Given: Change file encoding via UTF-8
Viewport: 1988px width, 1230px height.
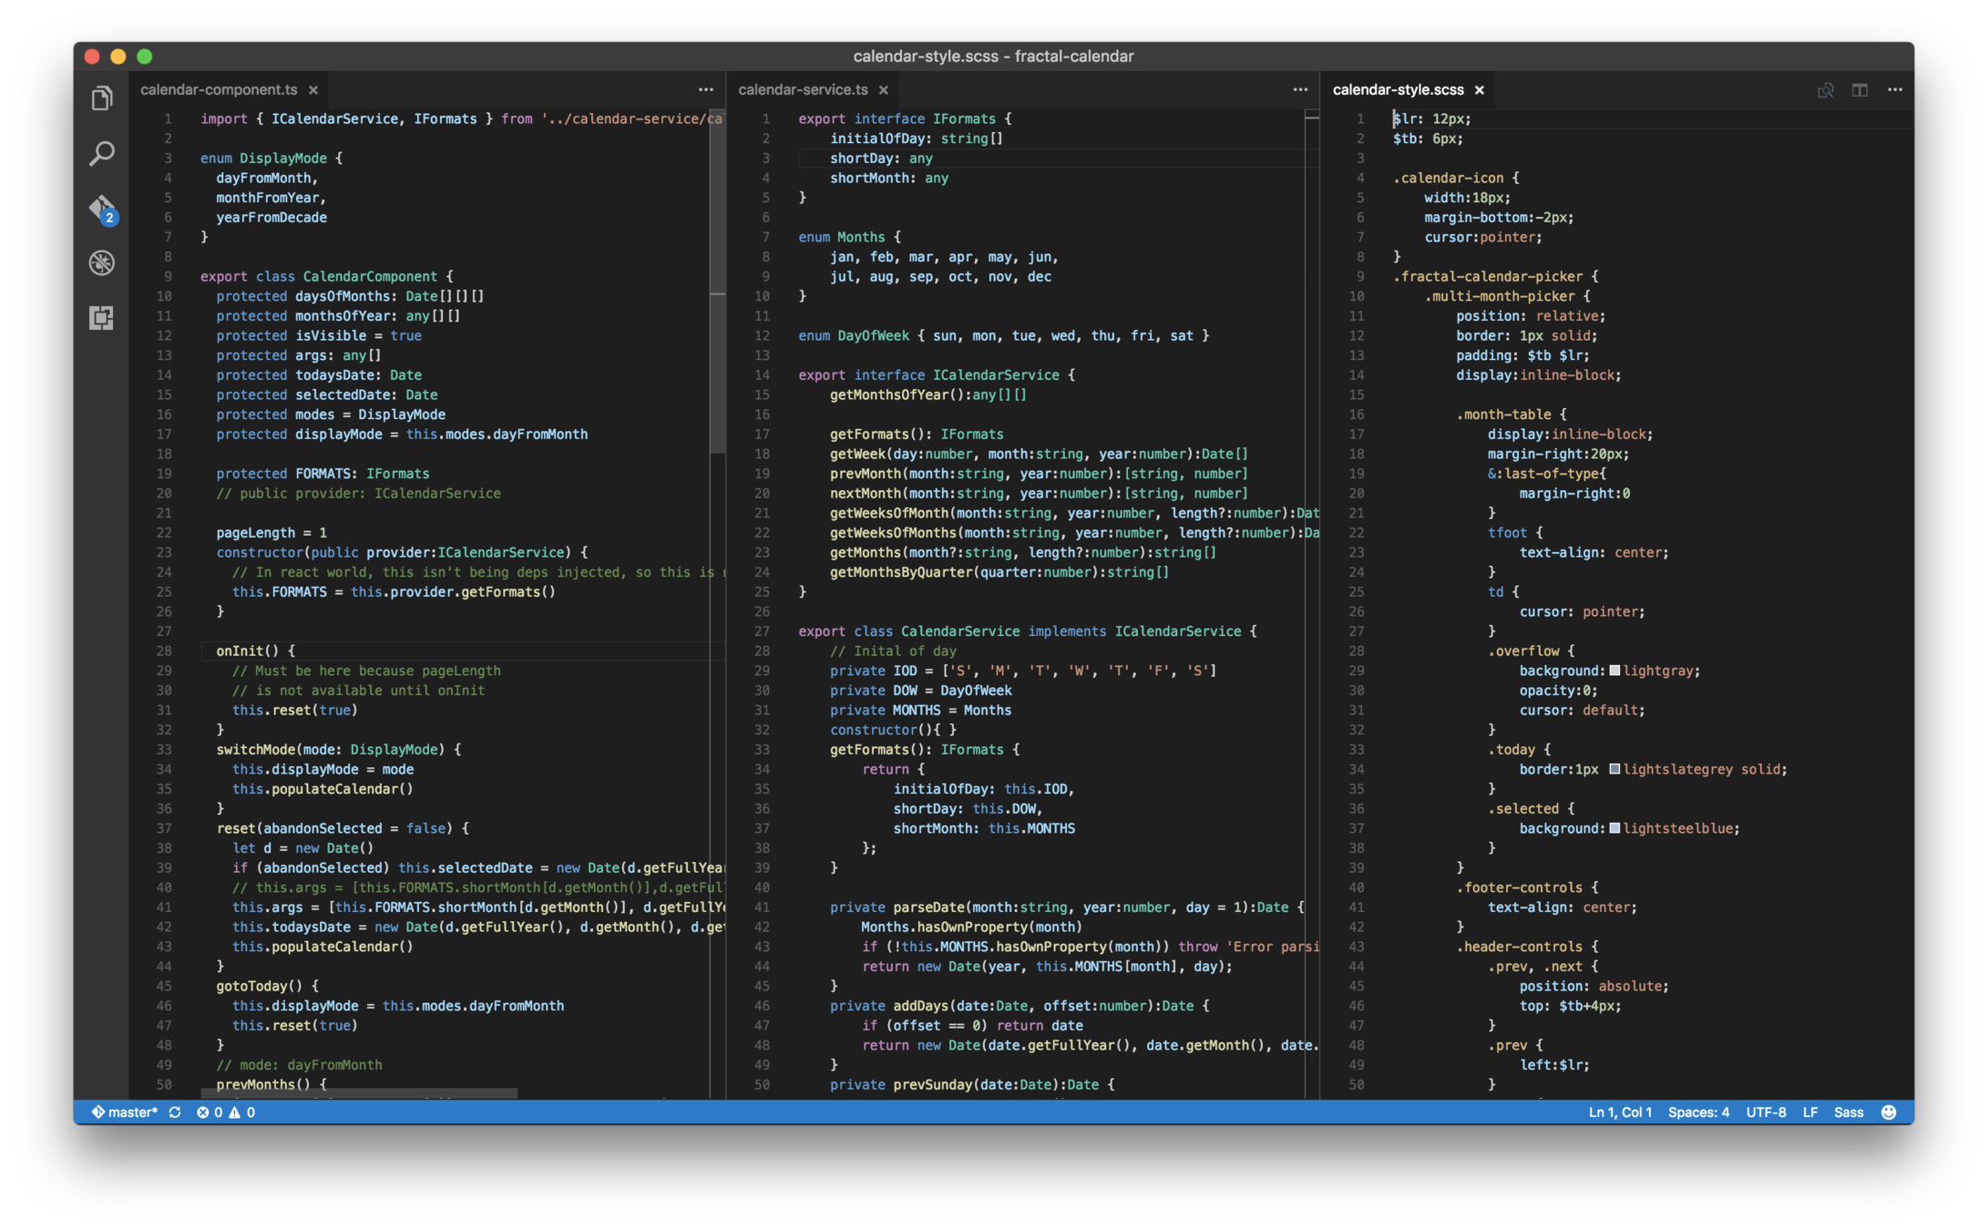Looking at the screenshot, I should 1766,1112.
